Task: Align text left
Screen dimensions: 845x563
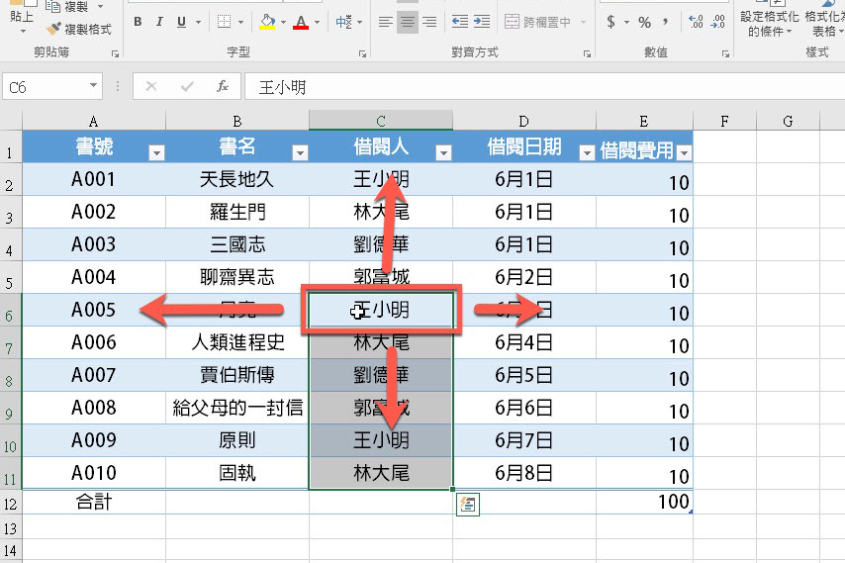Action: point(385,22)
